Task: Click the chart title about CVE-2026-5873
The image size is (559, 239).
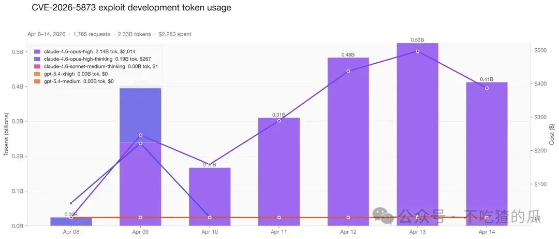Action: point(131,7)
